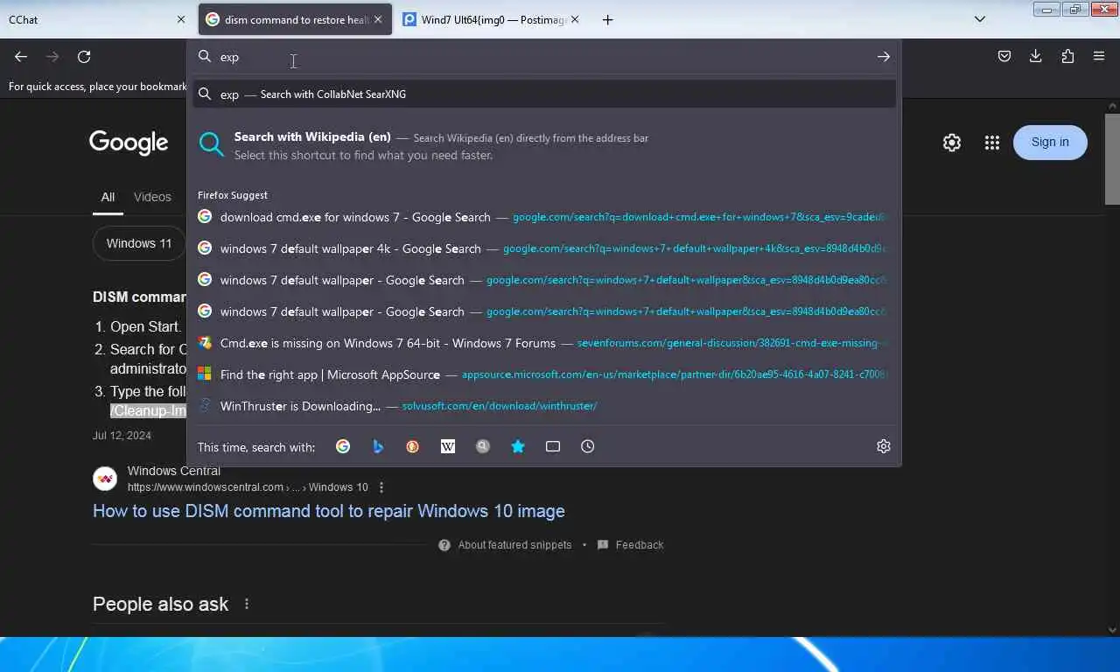The width and height of the screenshot is (1120, 672).
Task: Click the Firefox Suggest label
Action: tap(233, 195)
